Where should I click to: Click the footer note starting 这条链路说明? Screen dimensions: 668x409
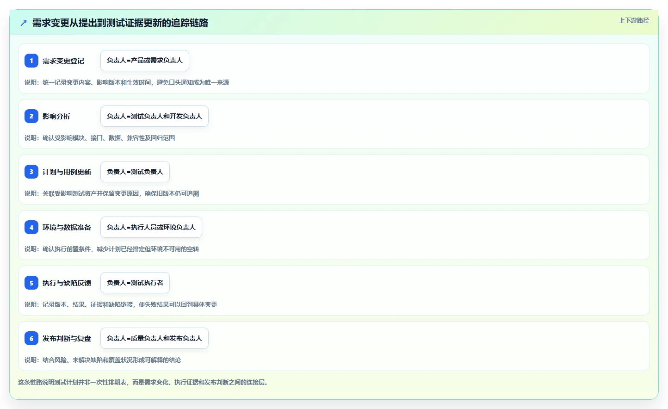[x=144, y=382]
